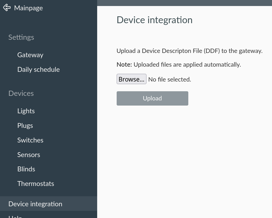Select Device integration in the sidebar

tap(48, 204)
